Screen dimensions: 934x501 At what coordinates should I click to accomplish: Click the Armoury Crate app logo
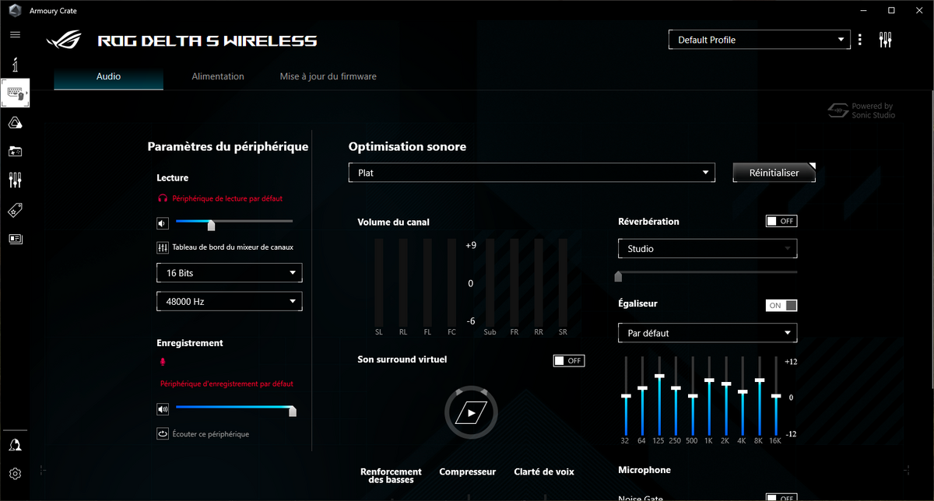click(13, 10)
